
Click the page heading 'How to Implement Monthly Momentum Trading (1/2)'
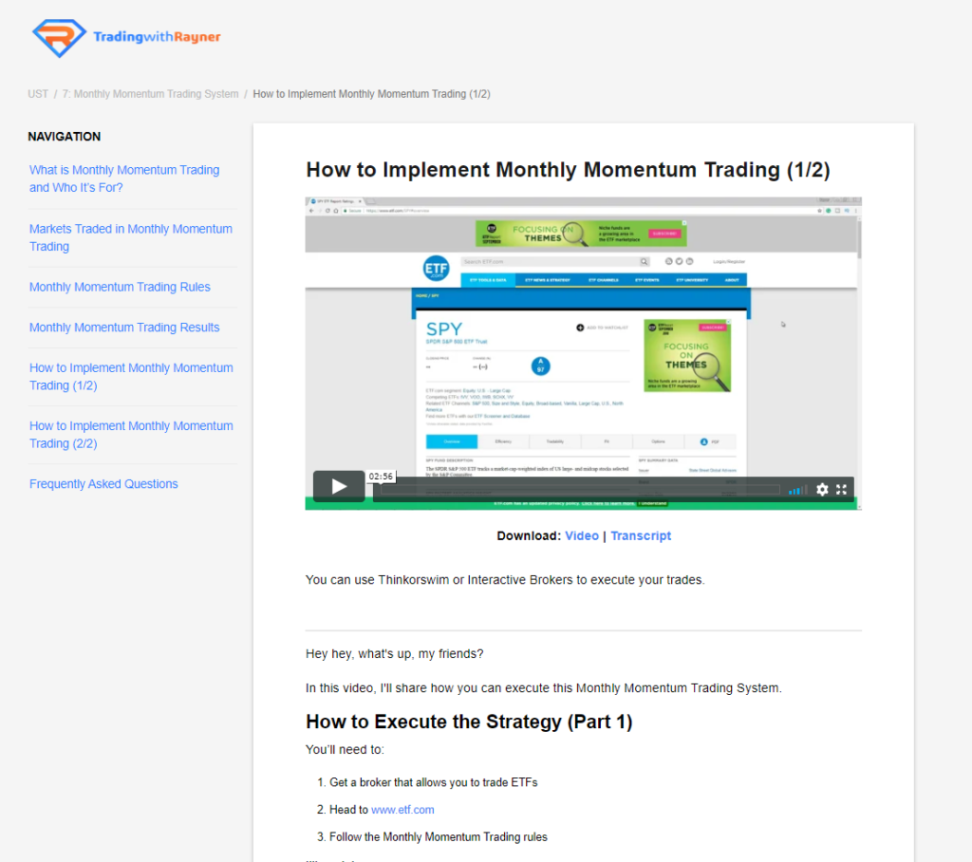click(568, 169)
